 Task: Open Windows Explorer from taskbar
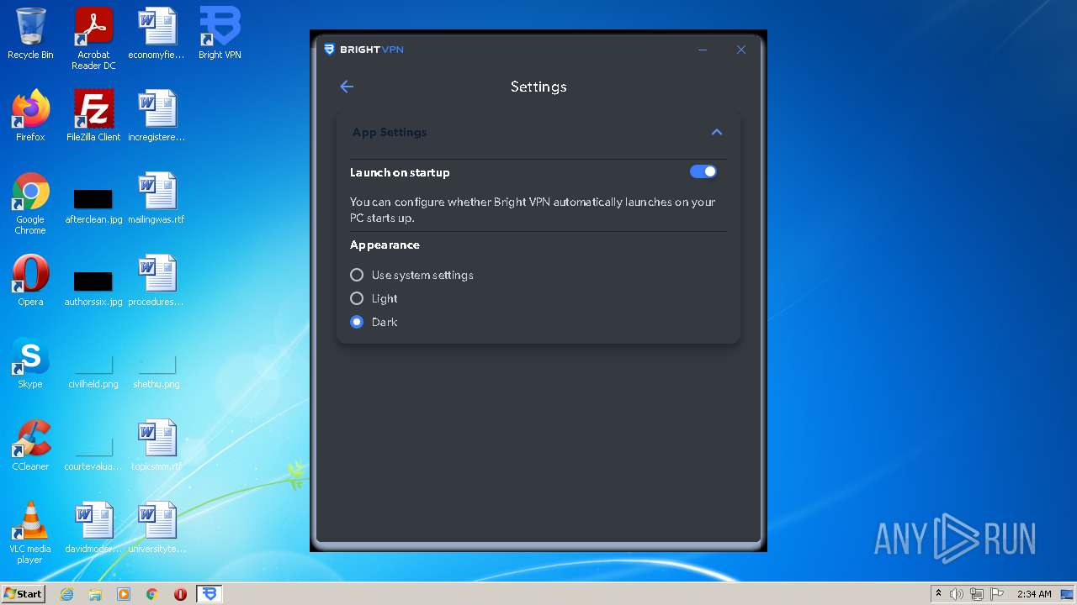point(95,594)
